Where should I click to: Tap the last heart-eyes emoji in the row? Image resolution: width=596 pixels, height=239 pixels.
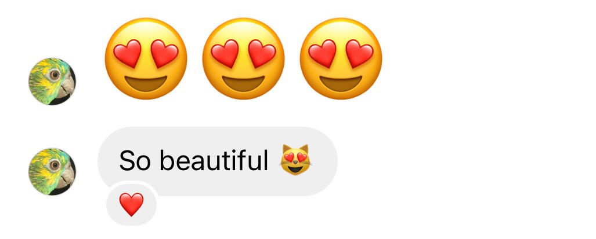341,58
